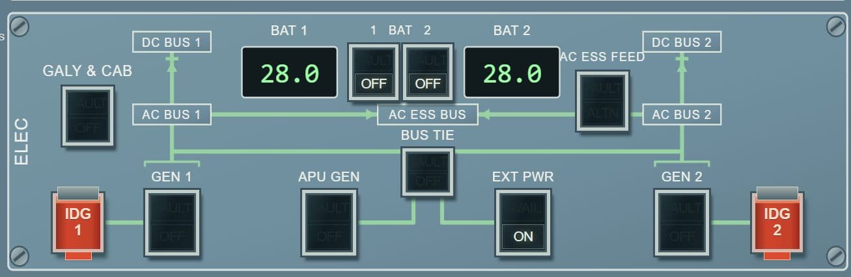Viewport: 851px width, 277px height.
Task: Click the AC ESS FEED text label
Action: tap(602, 57)
